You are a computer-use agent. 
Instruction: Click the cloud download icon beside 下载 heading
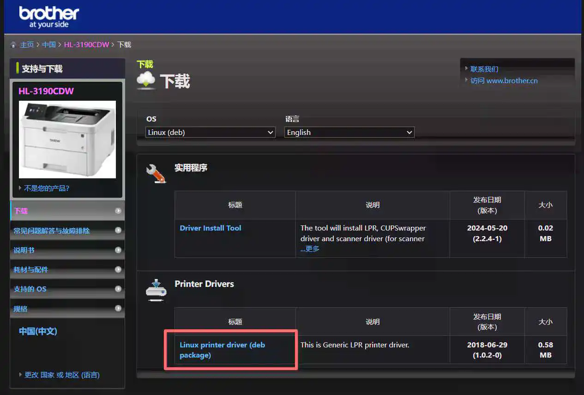click(146, 80)
